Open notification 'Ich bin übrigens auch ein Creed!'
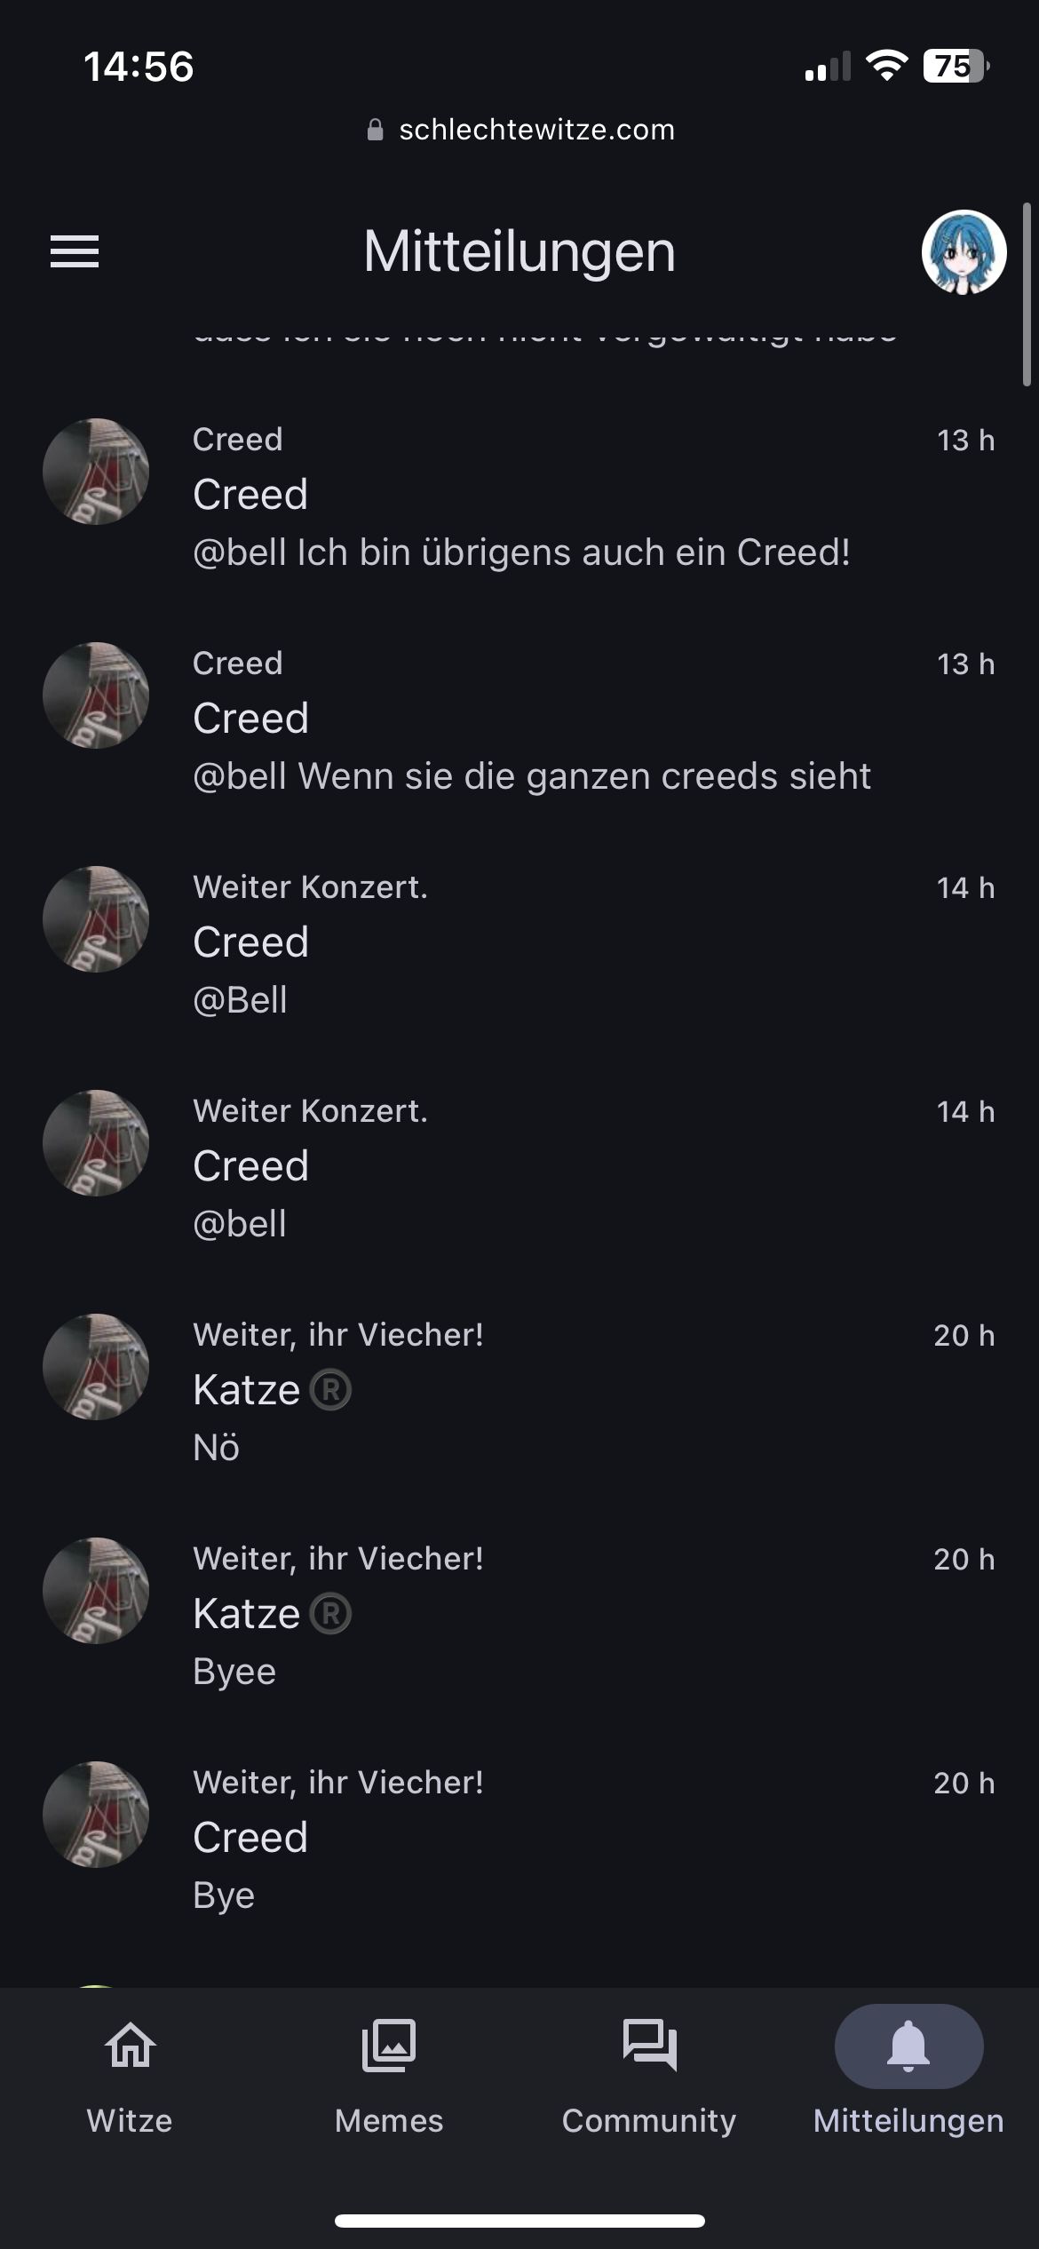This screenshot has width=1039, height=2249. 521,552
